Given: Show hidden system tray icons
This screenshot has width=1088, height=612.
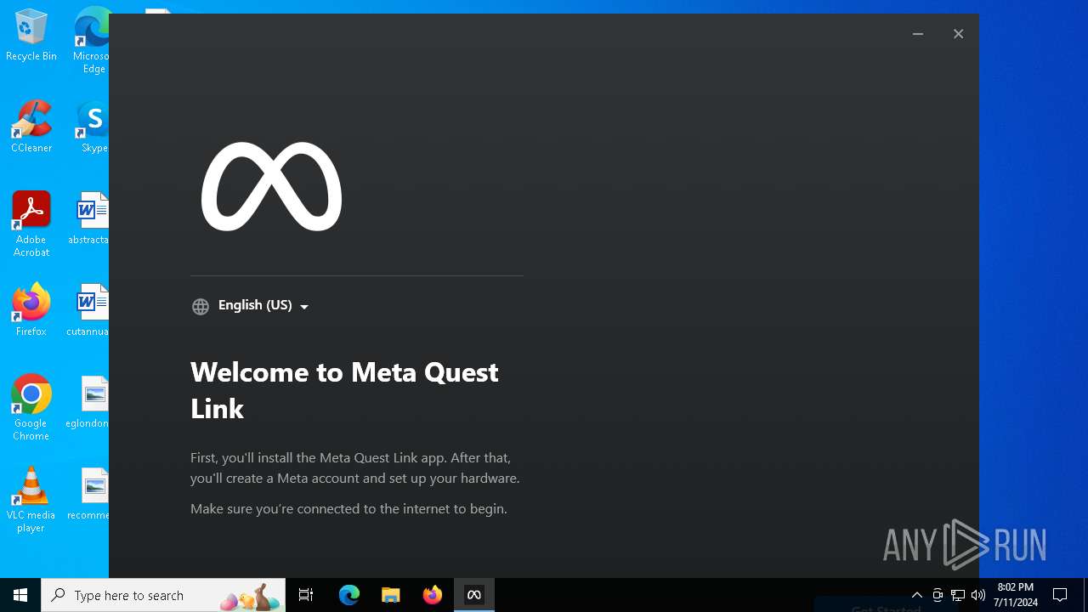Looking at the screenshot, I should [x=916, y=595].
